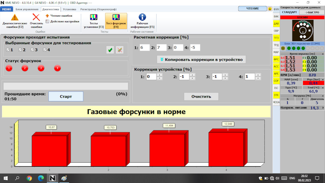
Task: Launch Тесты установки [F3]
Action: click(x=94, y=21)
